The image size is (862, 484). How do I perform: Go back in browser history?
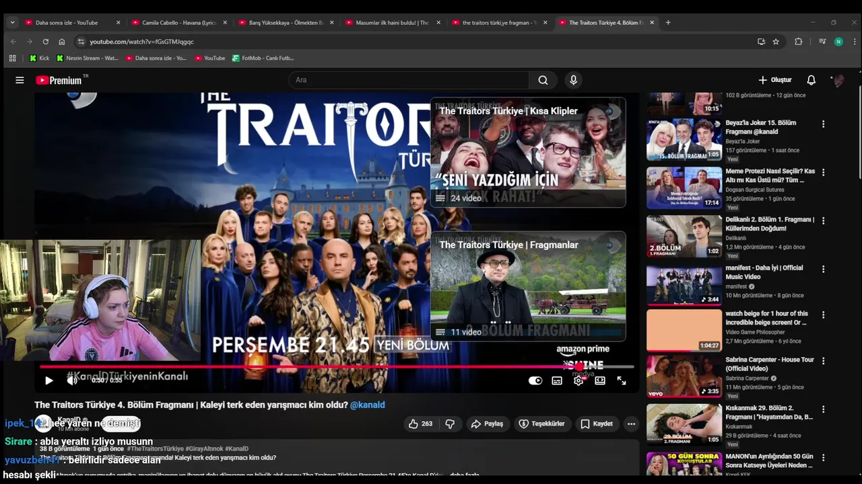click(x=13, y=42)
